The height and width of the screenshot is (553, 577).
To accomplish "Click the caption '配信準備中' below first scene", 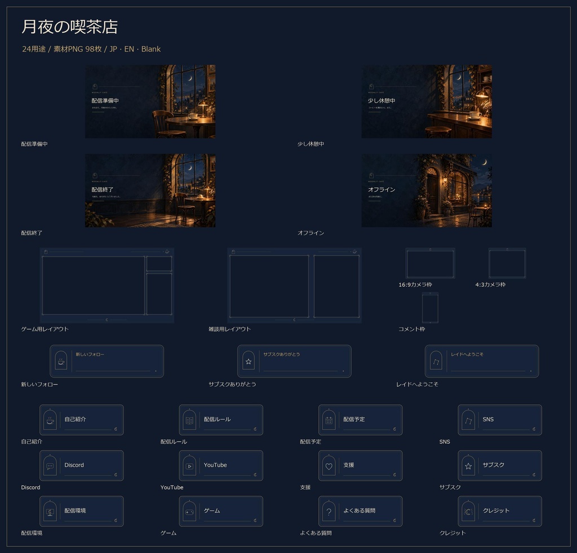I will click(x=34, y=144).
